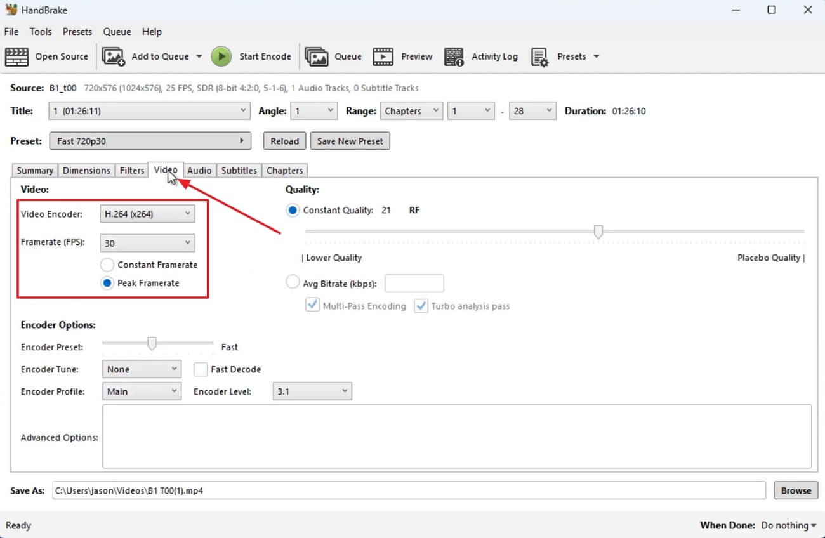This screenshot has height=538, width=825.
Task: Disable Multi-Pass Encoding
Action: (x=312, y=305)
